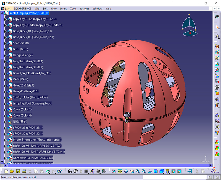Open the Window menu
Screen dimensions: 221x180
[x=97, y=9]
